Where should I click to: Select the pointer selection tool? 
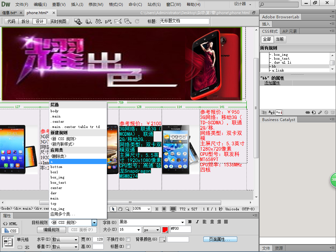113,209
